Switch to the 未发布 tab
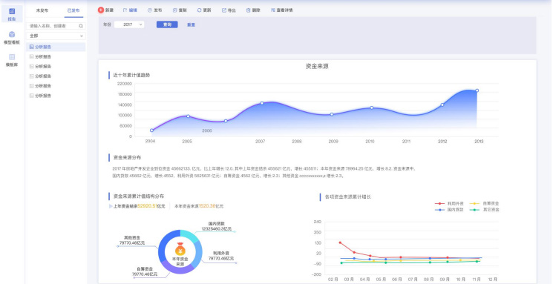This screenshot has height=284, width=553. coord(42,10)
